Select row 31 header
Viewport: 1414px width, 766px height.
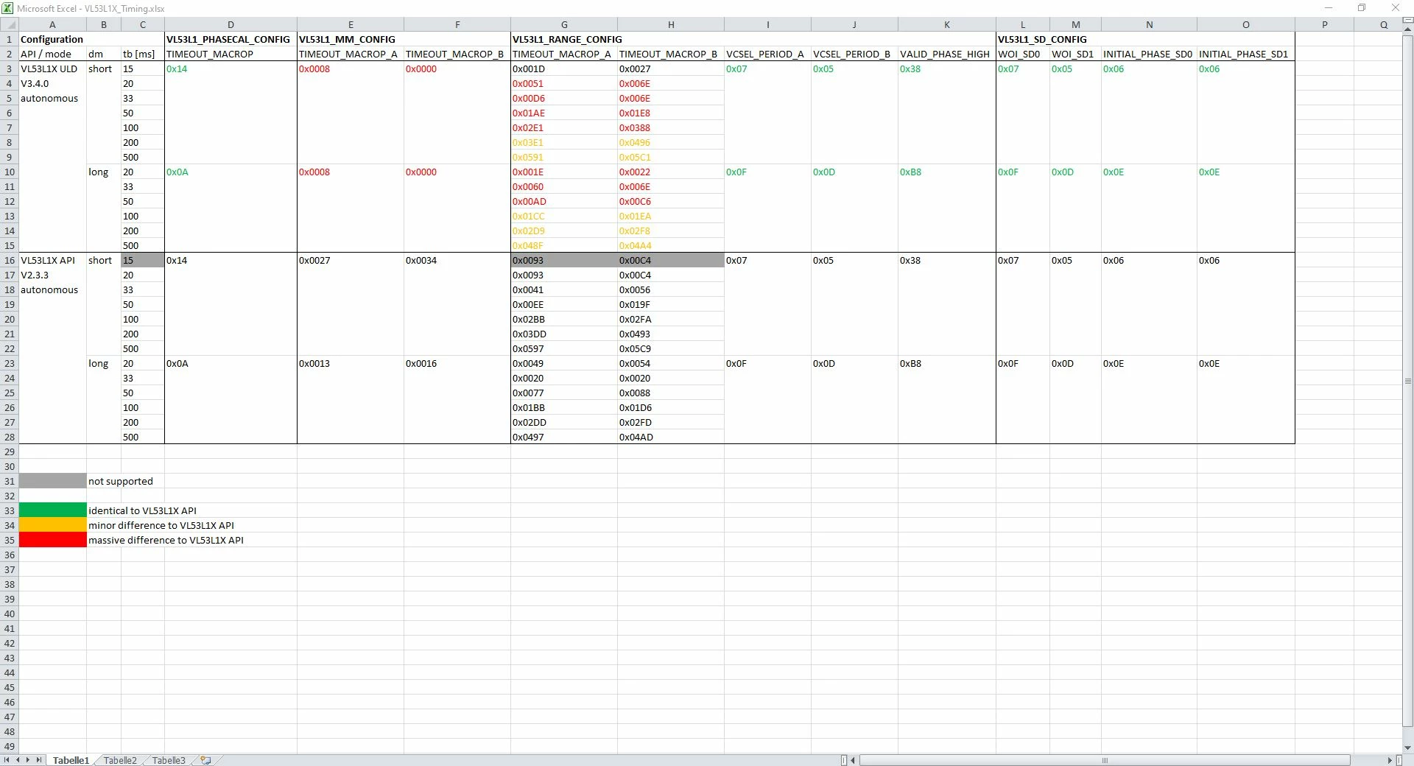pos(9,481)
